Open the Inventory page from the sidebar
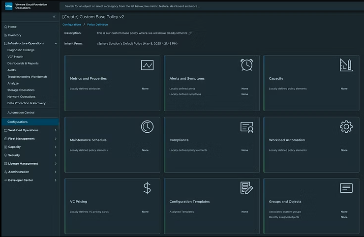 15,35
